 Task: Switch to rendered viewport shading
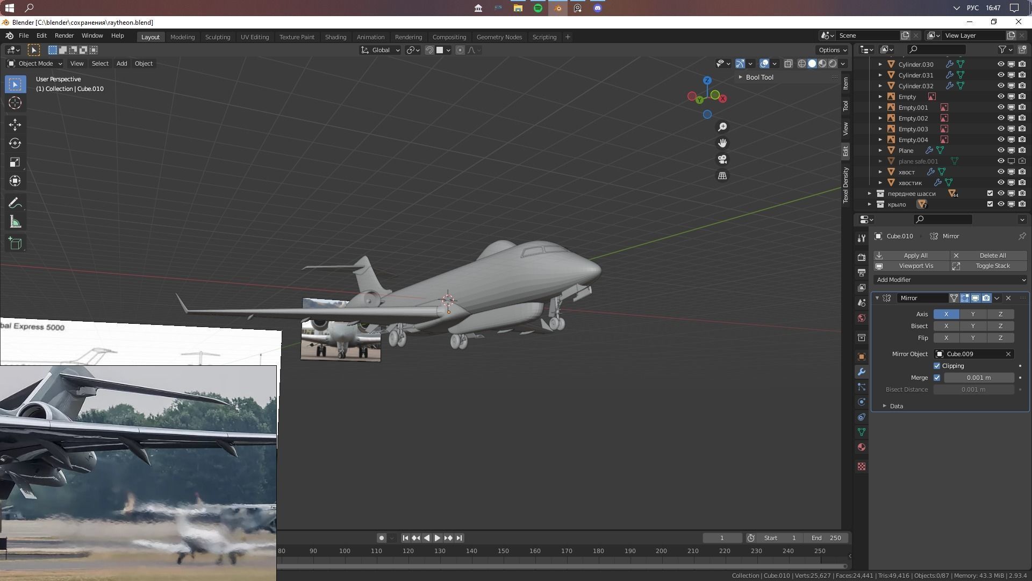coord(833,63)
